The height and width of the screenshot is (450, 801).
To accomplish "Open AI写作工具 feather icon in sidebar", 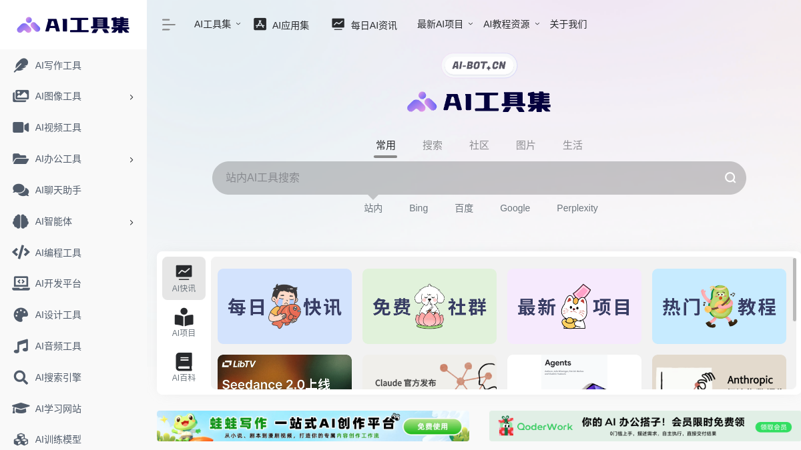I will point(21,65).
